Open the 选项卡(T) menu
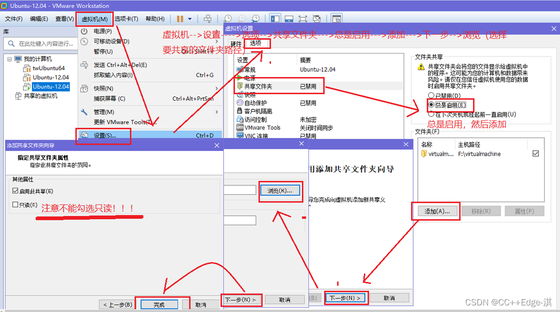Image resolution: width=560 pixels, height=312 pixels. [126, 19]
